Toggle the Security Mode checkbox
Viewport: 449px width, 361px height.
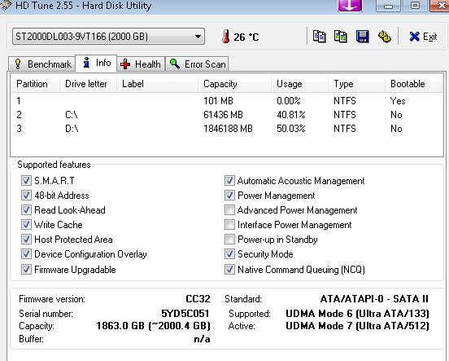coord(229,254)
